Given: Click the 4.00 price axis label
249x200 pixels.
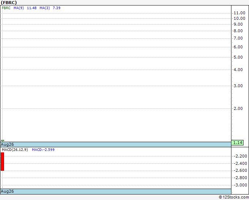Looking at the screenshot, I should click(238, 70).
